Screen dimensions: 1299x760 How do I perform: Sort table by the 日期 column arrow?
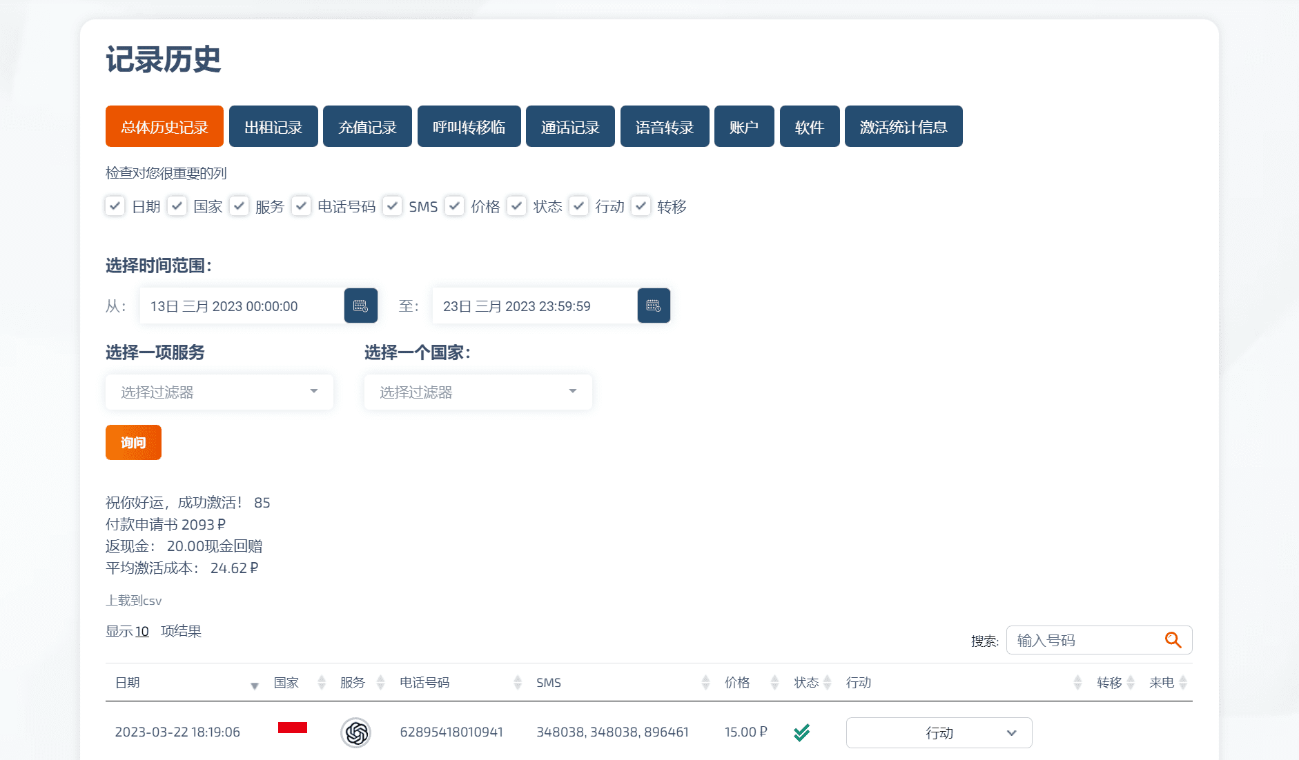coord(254,684)
